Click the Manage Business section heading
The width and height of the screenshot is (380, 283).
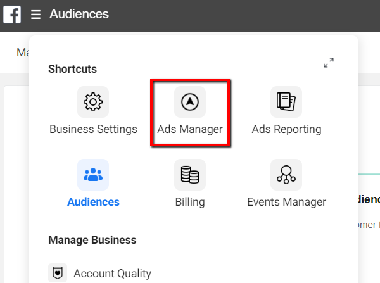[x=92, y=240]
